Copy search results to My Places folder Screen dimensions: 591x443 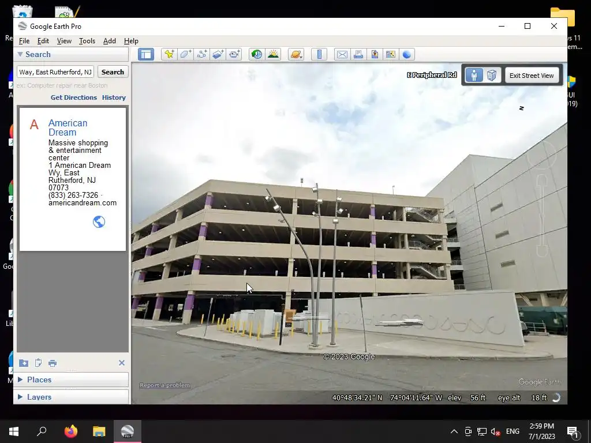pyautogui.click(x=23, y=363)
